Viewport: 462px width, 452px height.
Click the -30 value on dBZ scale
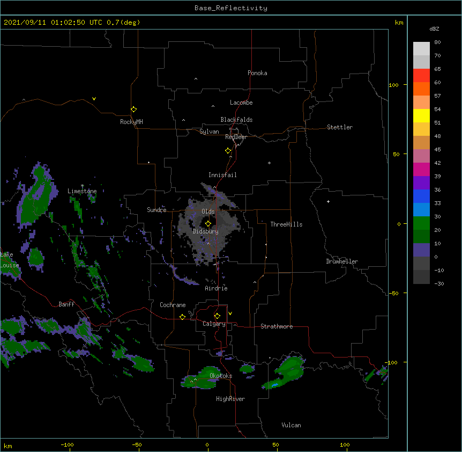(439, 283)
